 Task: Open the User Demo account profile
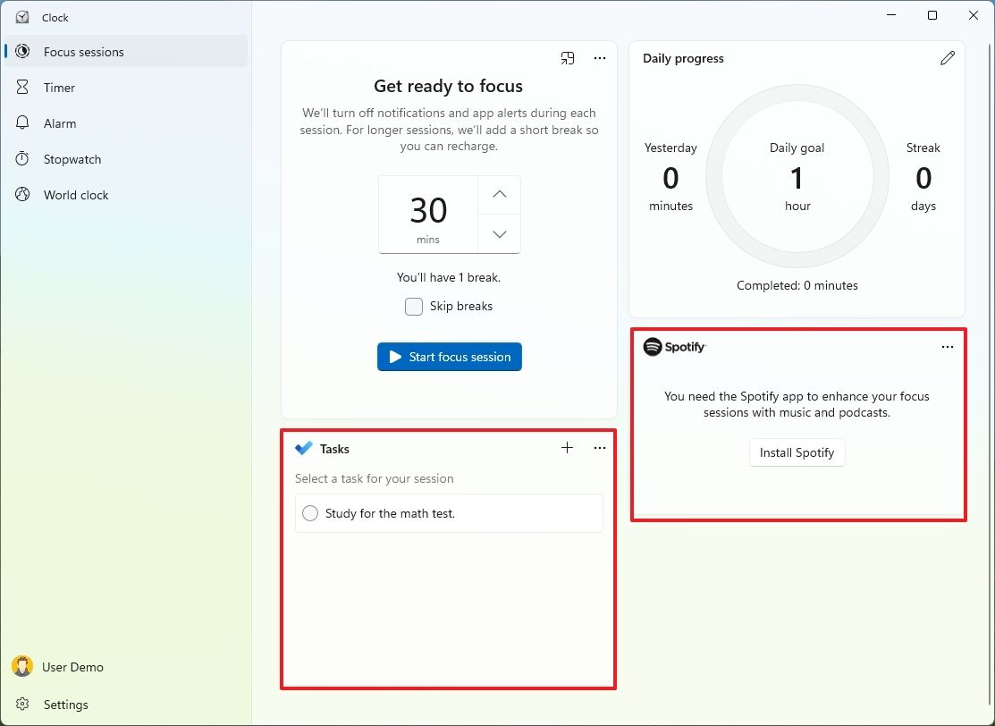coord(72,667)
